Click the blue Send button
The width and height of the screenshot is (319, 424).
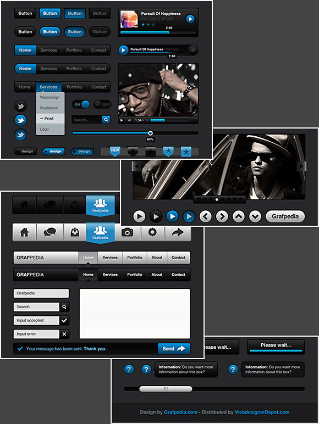(174, 349)
